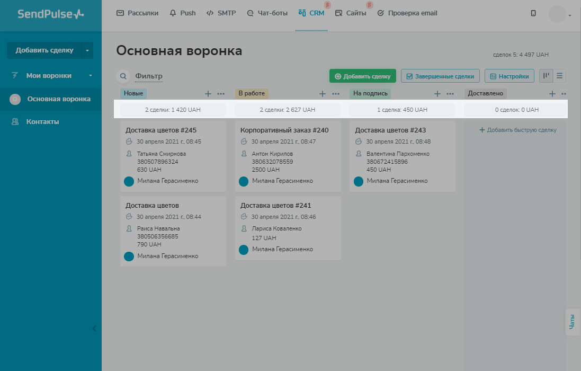Click the mobile device icon in header
581x371 pixels.
point(533,13)
